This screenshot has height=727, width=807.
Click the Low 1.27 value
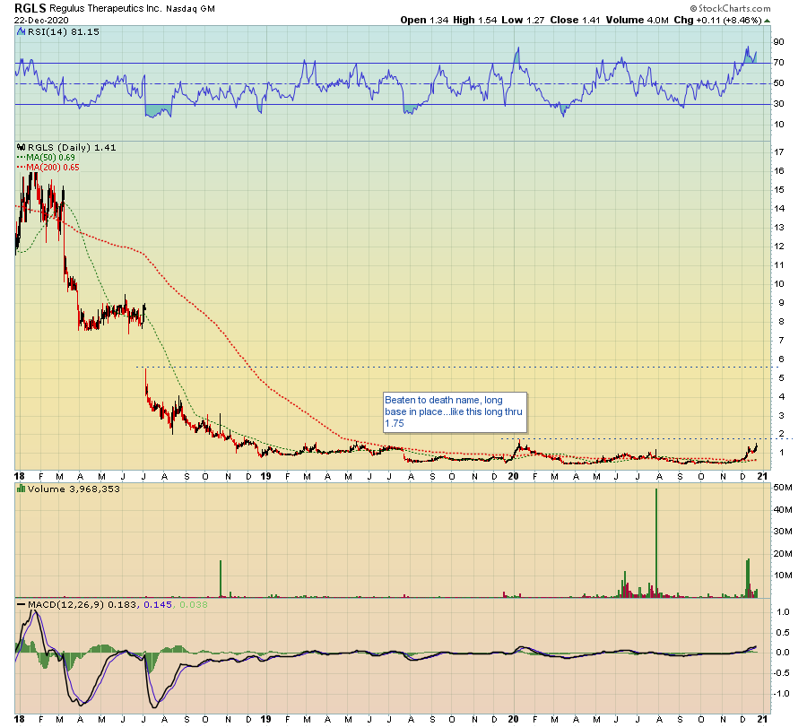(x=523, y=20)
